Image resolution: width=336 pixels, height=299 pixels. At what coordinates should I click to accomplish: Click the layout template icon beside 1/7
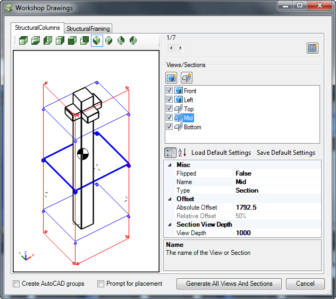click(x=313, y=48)
